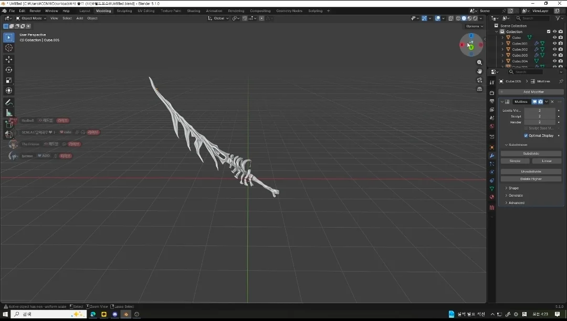Toggle X-ray display in viewport header
The width and height of the screenshot is (567, 321).
[451, 18]
